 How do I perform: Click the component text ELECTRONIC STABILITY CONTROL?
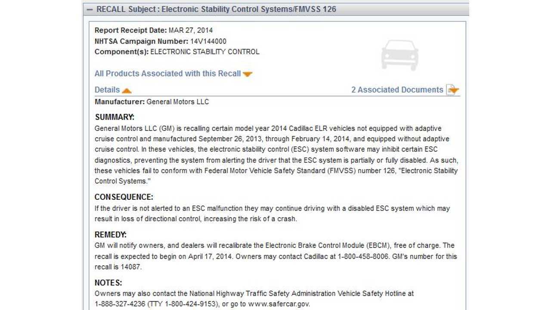[205, 52]
